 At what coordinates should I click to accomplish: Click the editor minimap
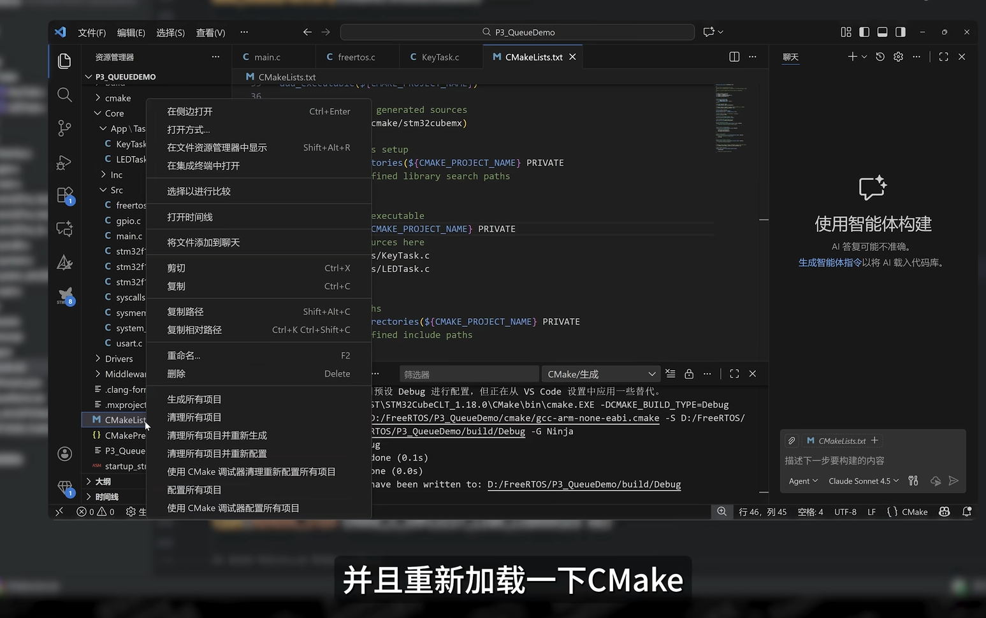pyautogui.click(x=730, y=118)
